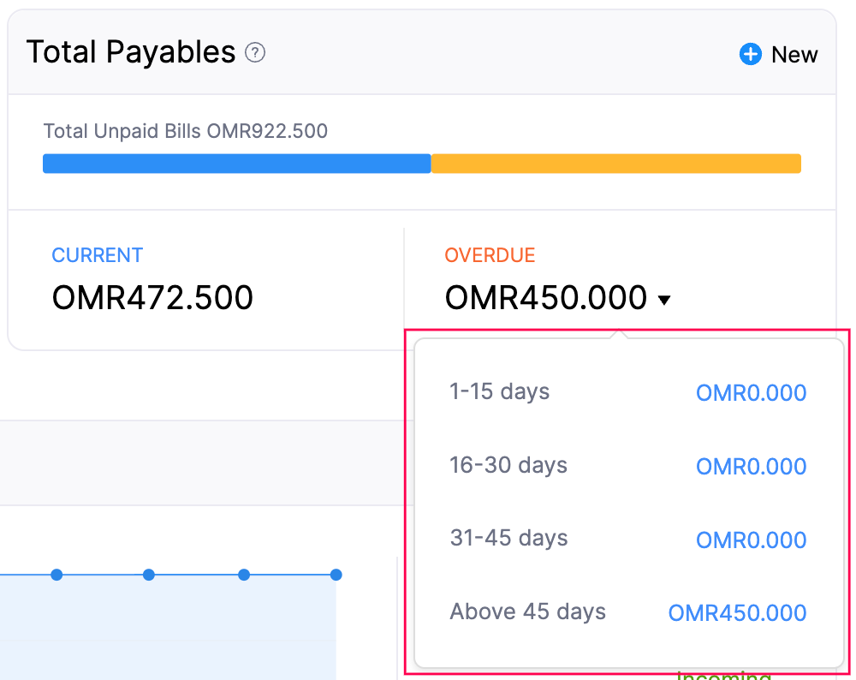856x680 pixels.
Task: Click the OMR0.000 amount for 31-45 days
Action: tap(751, 540)
